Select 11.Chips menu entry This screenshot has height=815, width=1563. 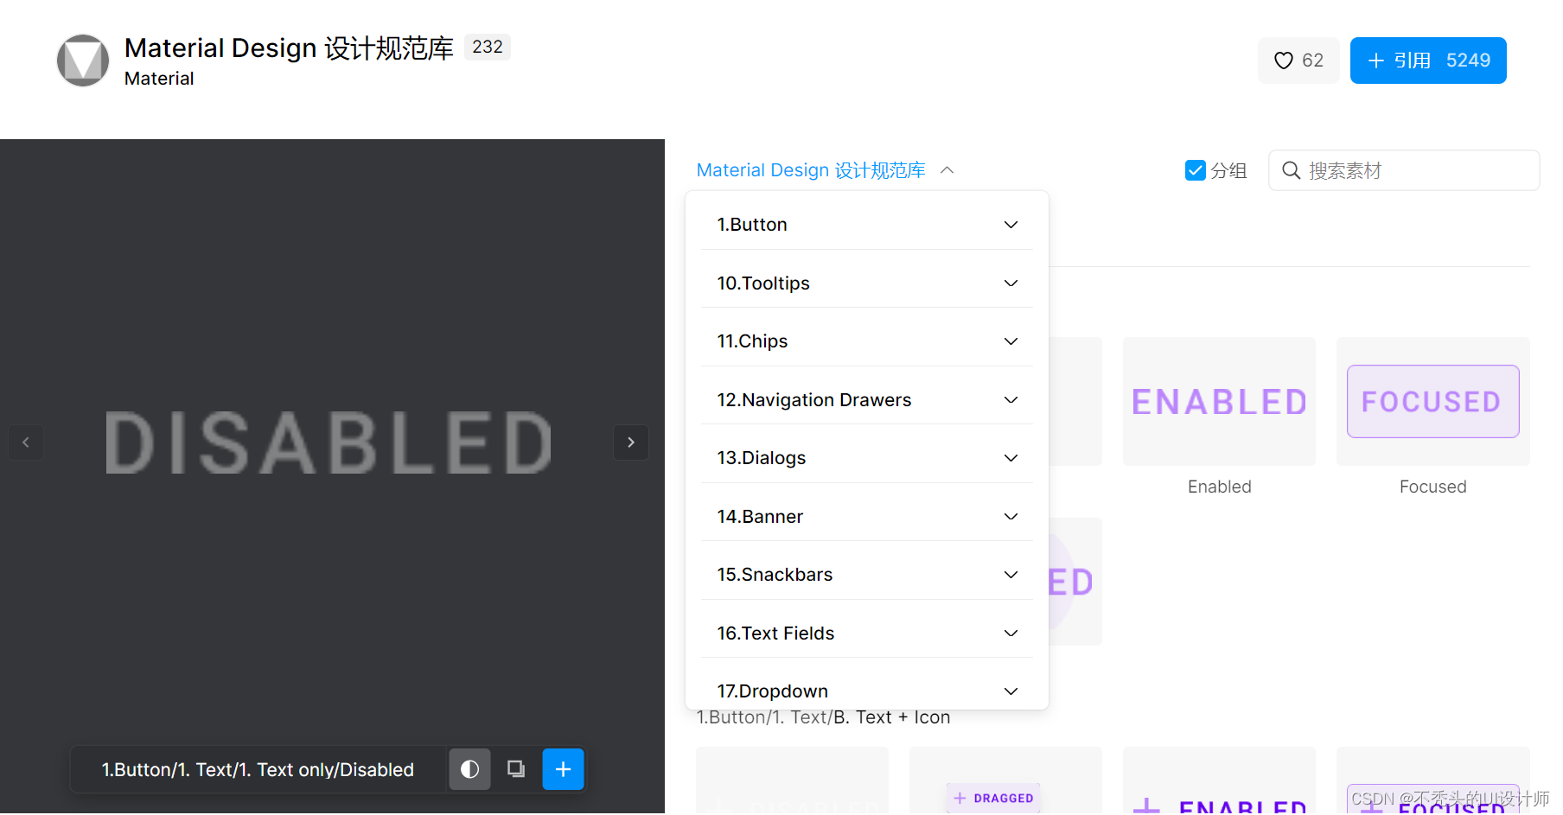click(x=867, y=341)
